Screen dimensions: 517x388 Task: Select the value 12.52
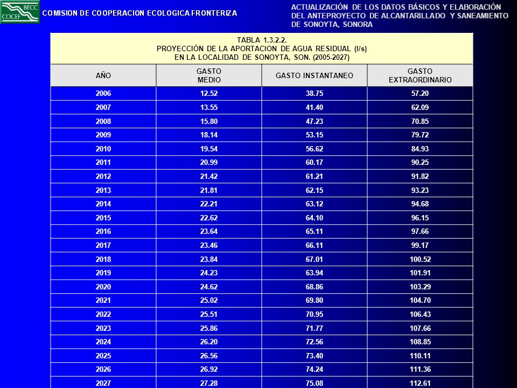(x=209, y=93)
